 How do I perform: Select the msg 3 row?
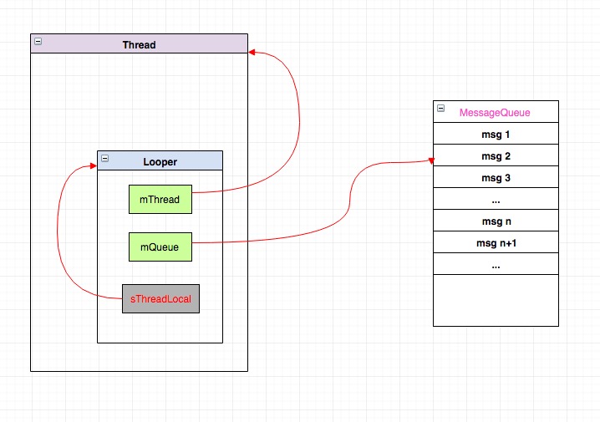point(496,177)
